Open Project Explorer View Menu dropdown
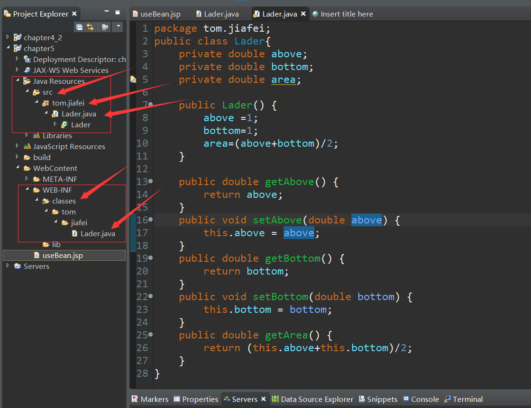531x408 pixels. pyautogui.click(x=118, y=27)
